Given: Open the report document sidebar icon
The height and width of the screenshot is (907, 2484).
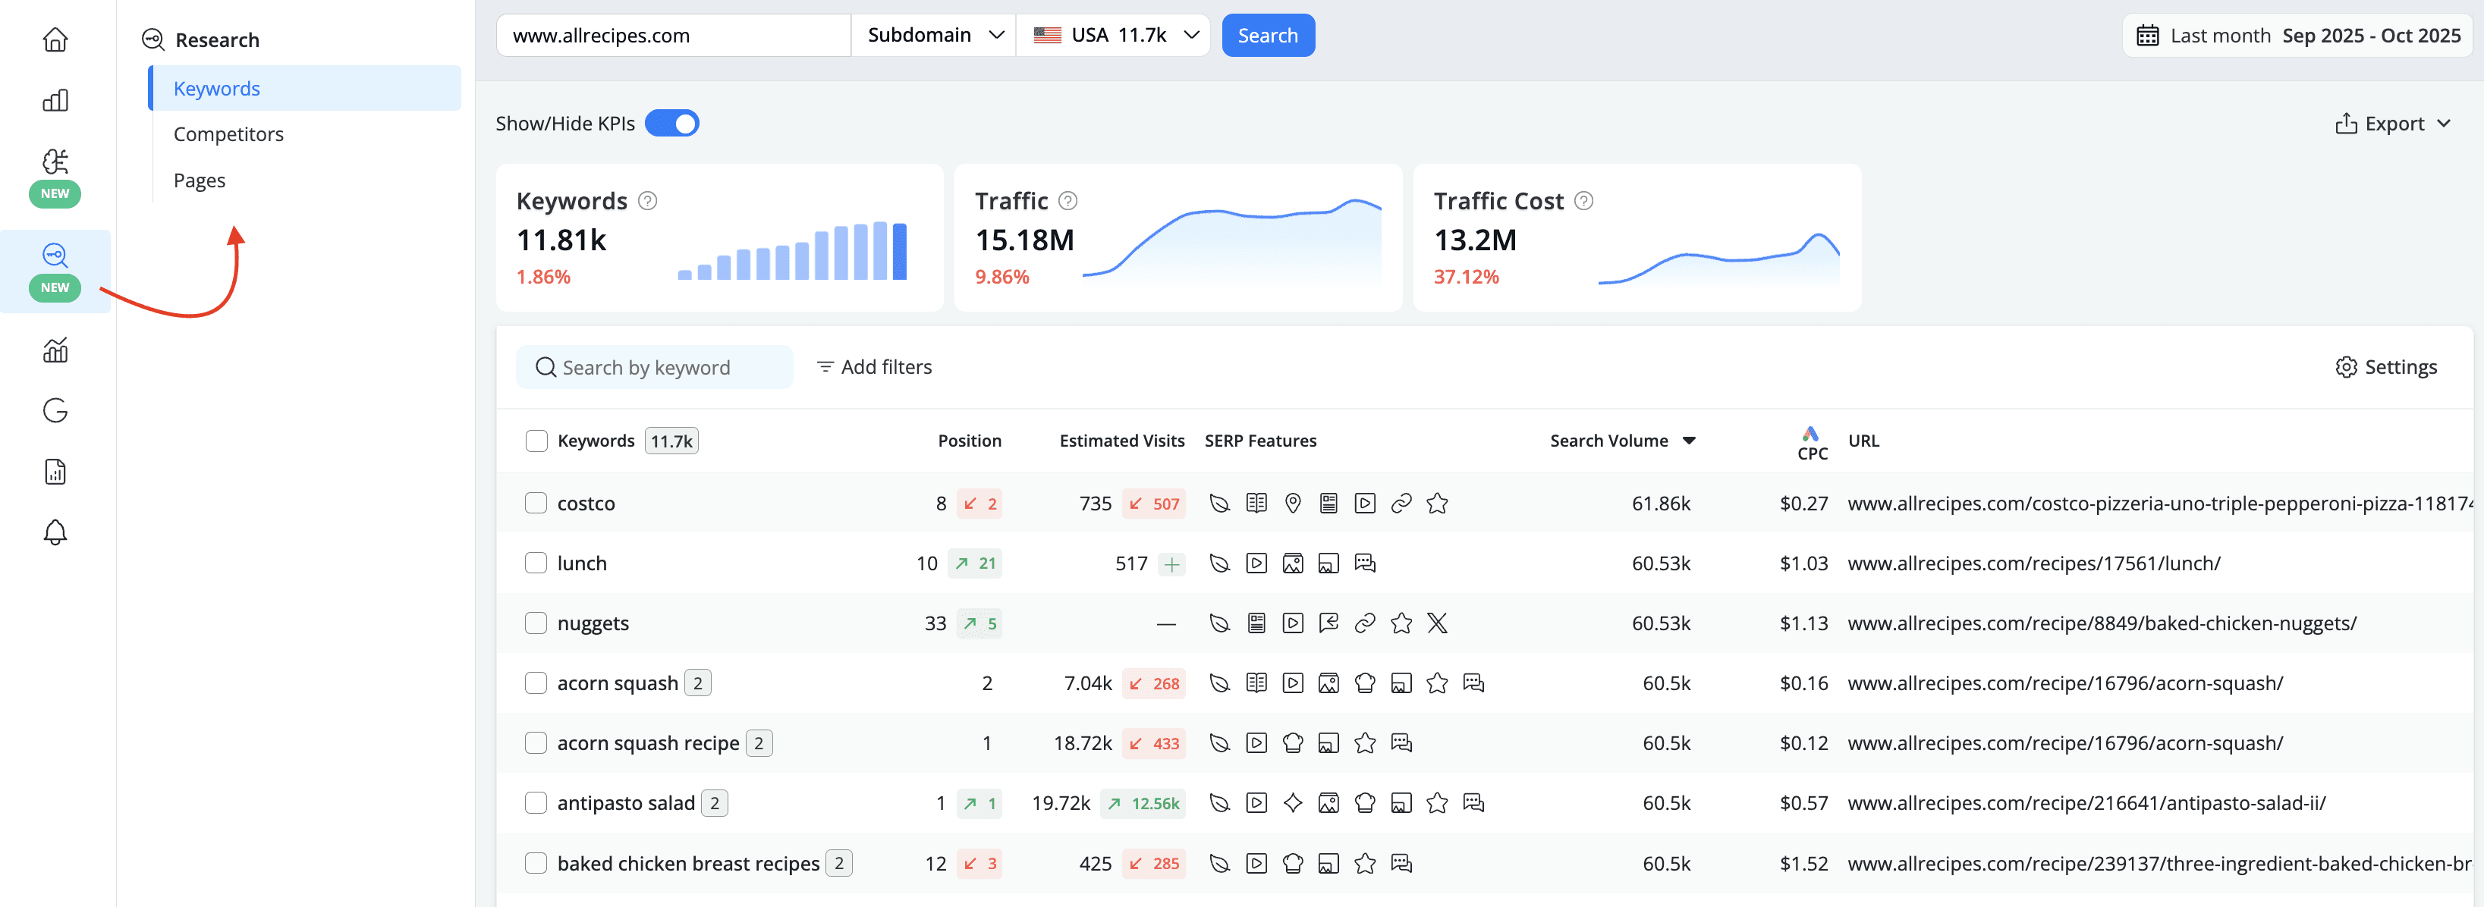Looking at the screenshot, I should [55, 472].
